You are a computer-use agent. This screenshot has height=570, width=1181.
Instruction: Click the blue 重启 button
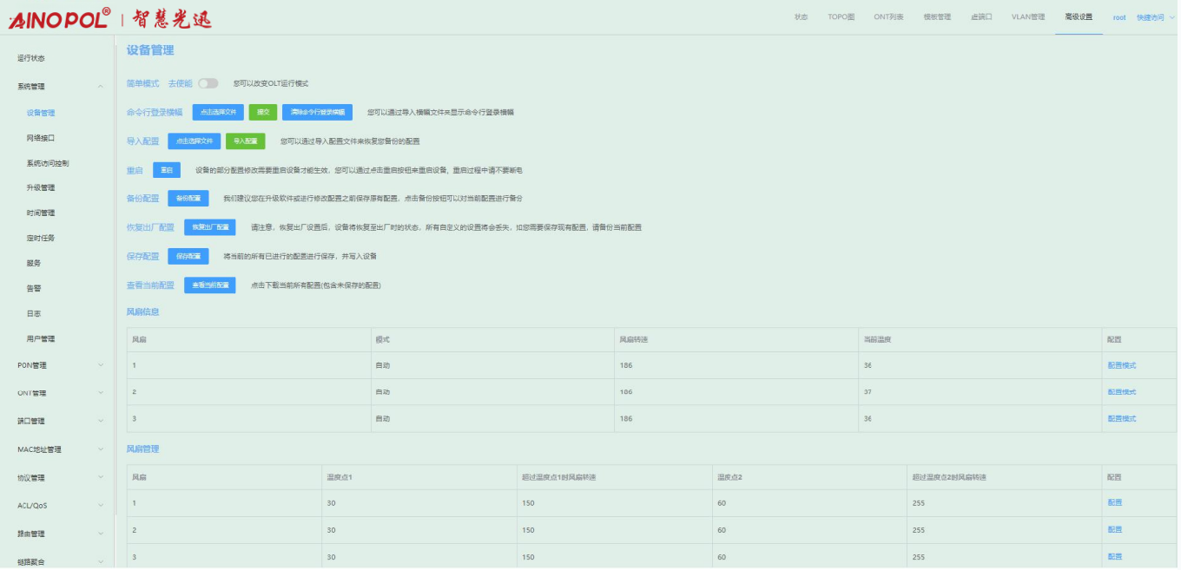[x=166, y=170]
